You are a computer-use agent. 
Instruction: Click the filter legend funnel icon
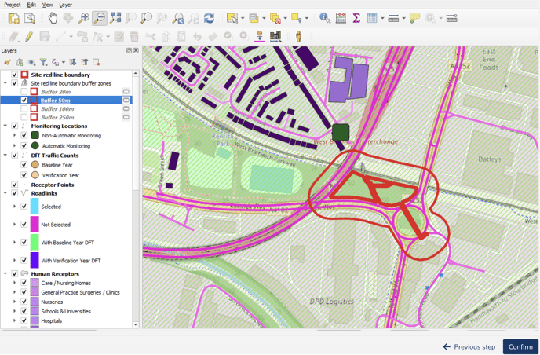(x=43, y=62)
